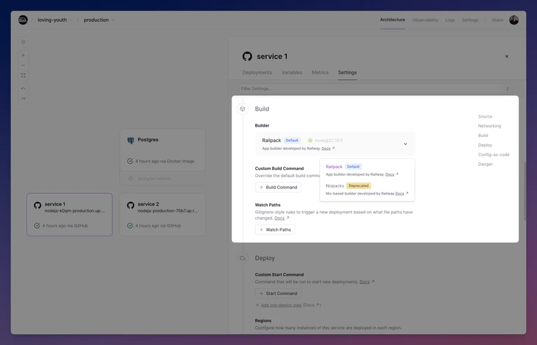Open the Deployments tab
The width and height of the screenshot is (537, 345).
tap(257, 73)
